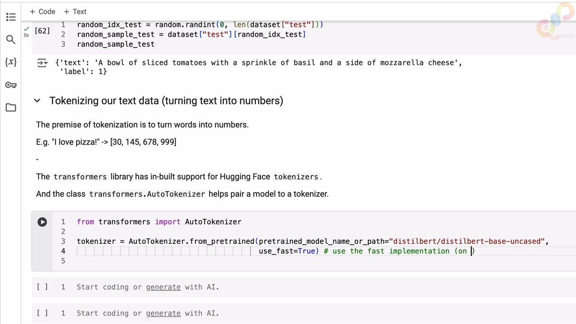This screenshot has height=324, width=576.
Task: Click the random_sample_test line in cell 62
Action: (116, 44)
